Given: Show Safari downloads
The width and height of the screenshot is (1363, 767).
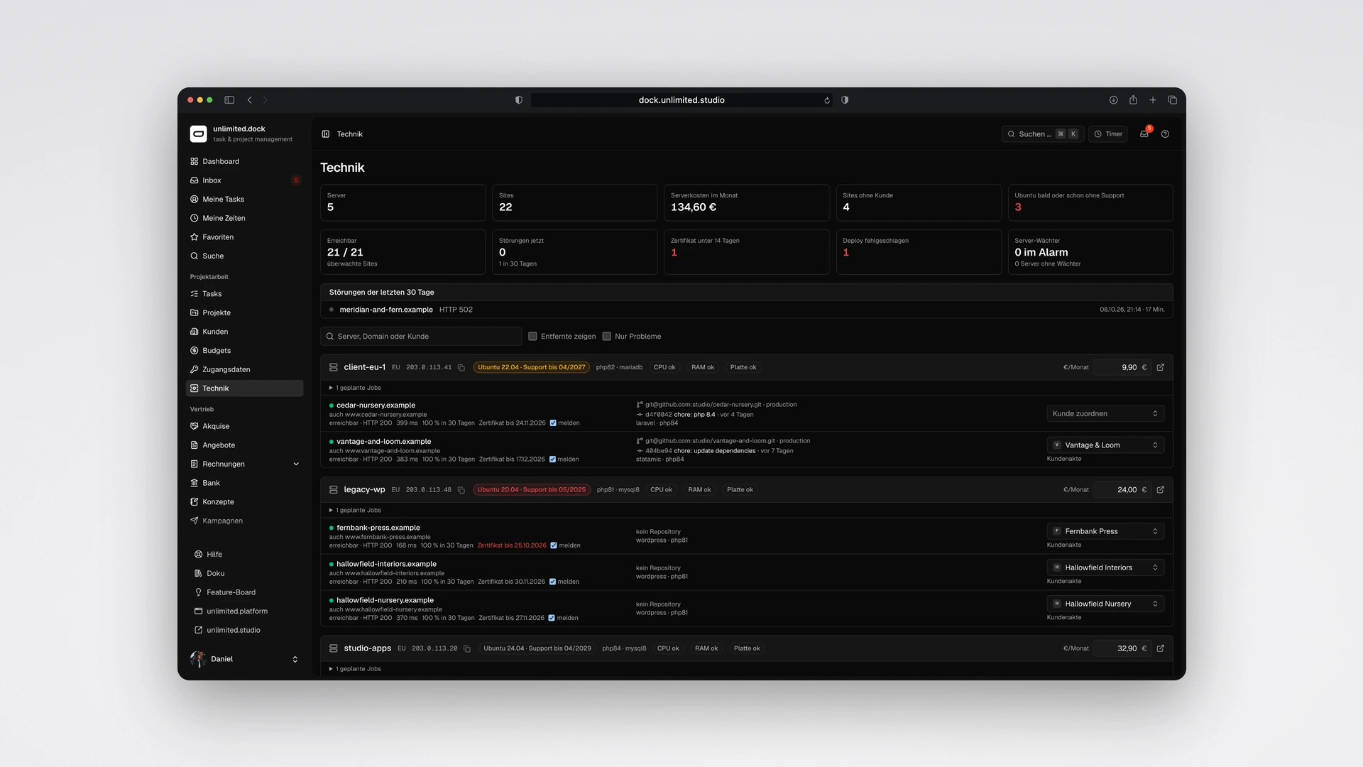Looking at the screenshot, I should click(1113, 100).
